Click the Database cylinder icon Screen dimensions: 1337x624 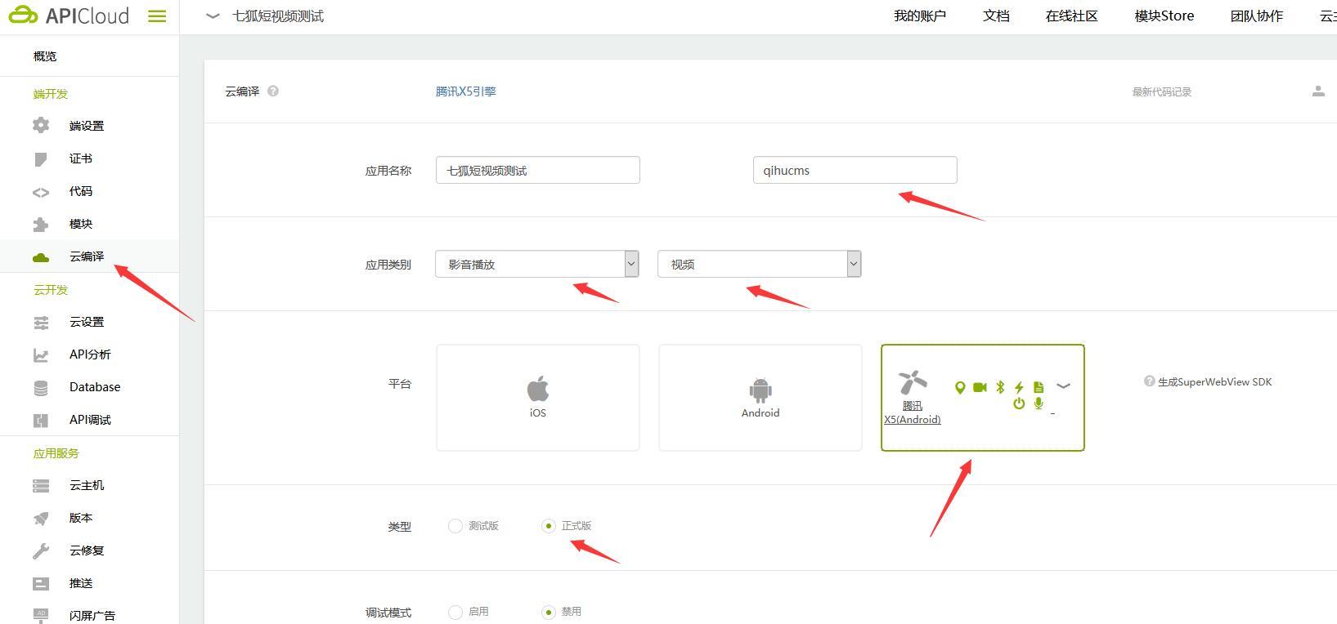click(x=41, y=388)
